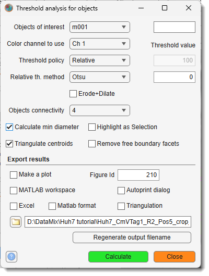This screenshot has height=276, width=209.
Task: Open the Relative th. method dropdown
Action: (x=100, y=77)
